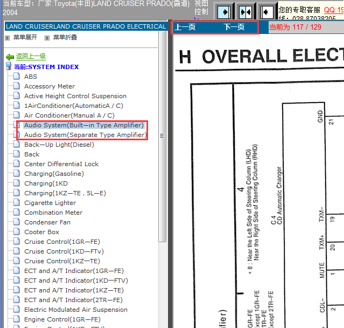Click the 当前车型 Toyota LAND CRUISER PRADO title text
Viewport: 344px width, 328px height.
[x=96, y=8]
